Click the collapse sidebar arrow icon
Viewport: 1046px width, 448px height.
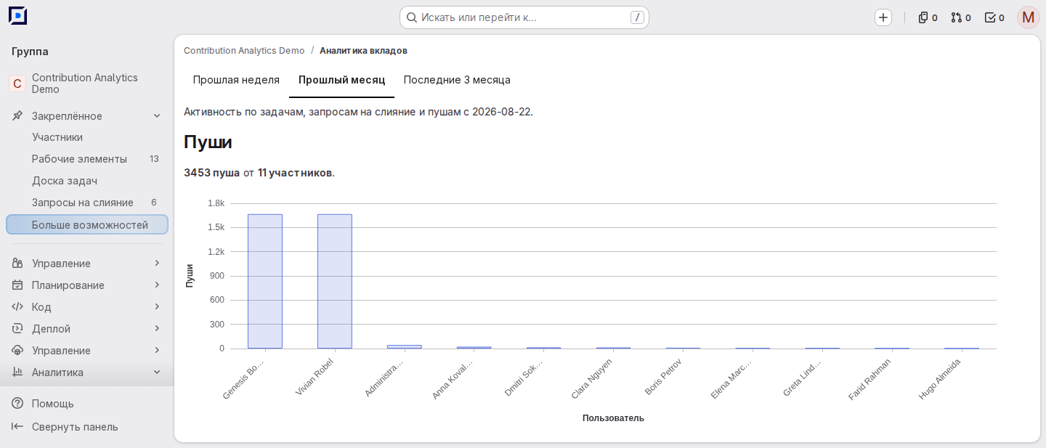(x=17, y=427)
